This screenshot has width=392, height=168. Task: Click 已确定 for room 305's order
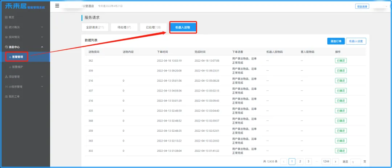341,111
